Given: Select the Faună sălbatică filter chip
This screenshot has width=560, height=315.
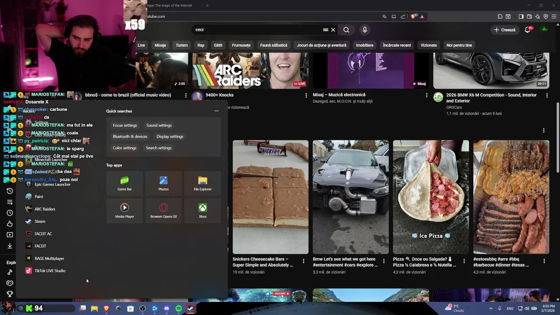Looking at the screenshot, I should pos(273,45).
